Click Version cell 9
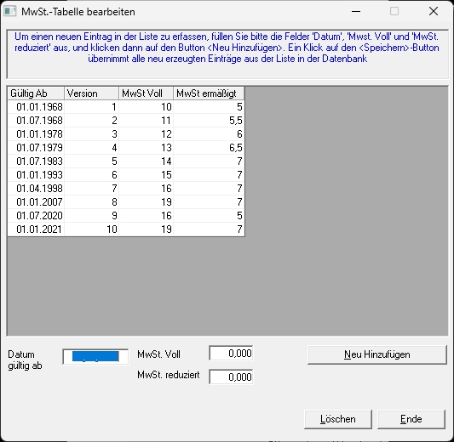 point(91,216)
